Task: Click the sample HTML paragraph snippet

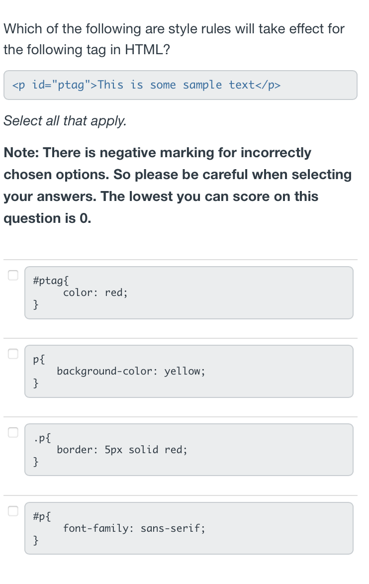Action: coord(180,85)
